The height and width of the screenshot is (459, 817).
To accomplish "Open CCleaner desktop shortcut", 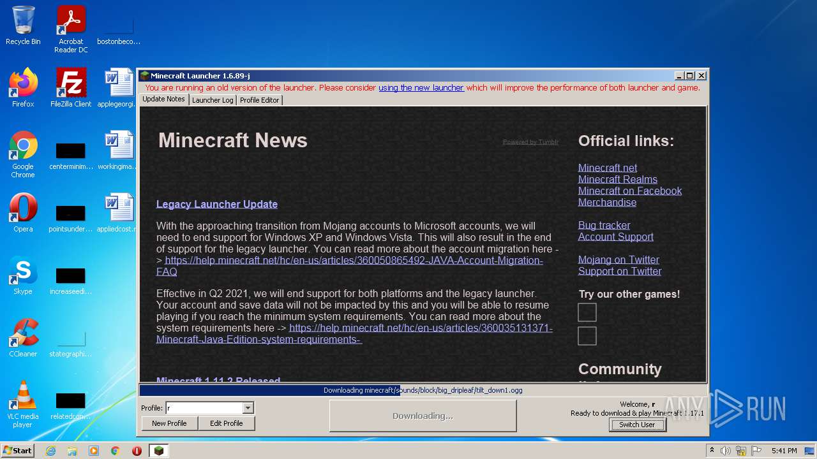I will pyautogui.click(x=23, y=338).
